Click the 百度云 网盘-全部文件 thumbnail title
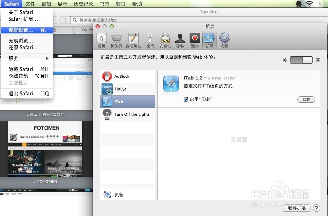 click(x=45, y=114)
